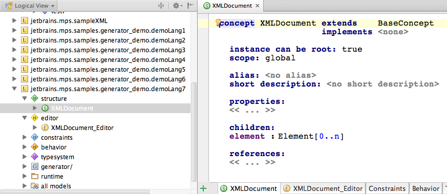This screenshot has height=194, width=447.
Task: Click the <no short description> placeholder
Action: [x=382, y=84]
